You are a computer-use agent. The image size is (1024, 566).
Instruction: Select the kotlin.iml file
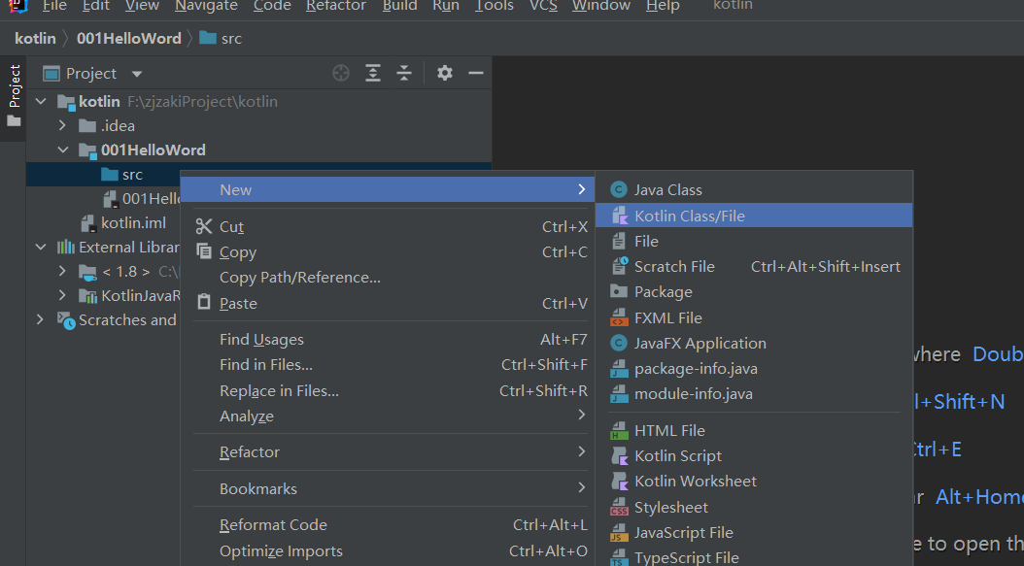pos(133,223)
